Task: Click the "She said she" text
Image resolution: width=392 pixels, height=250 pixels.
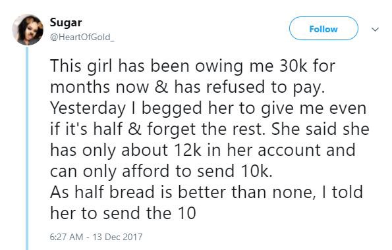Action: [320, 130]
